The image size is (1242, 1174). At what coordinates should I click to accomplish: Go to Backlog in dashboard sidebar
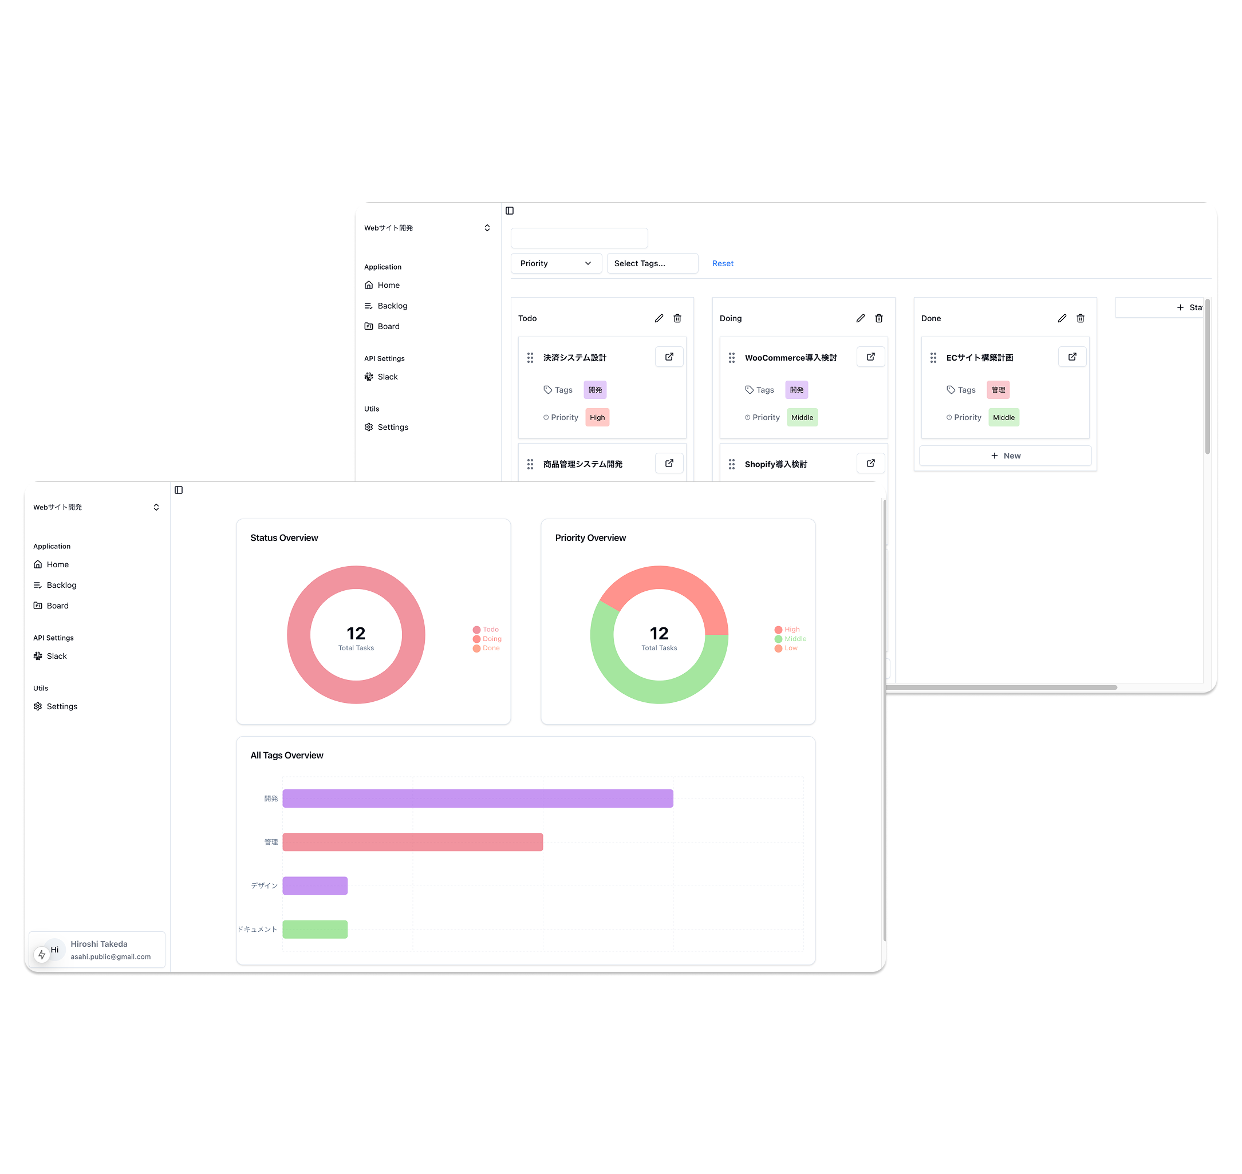click(x=61, y=585)
